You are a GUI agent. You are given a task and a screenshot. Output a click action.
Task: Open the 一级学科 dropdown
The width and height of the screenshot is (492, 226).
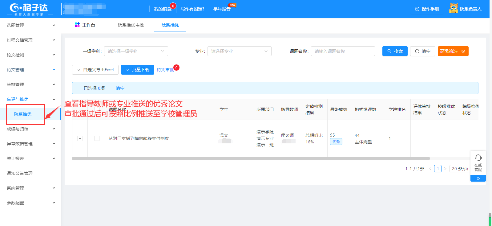click(136, 51)
